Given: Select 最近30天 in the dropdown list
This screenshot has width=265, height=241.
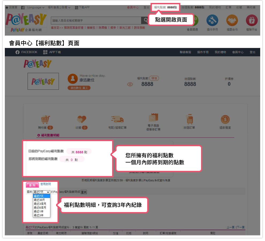Looking at the screenshot, I should click(x=41, y=200).
